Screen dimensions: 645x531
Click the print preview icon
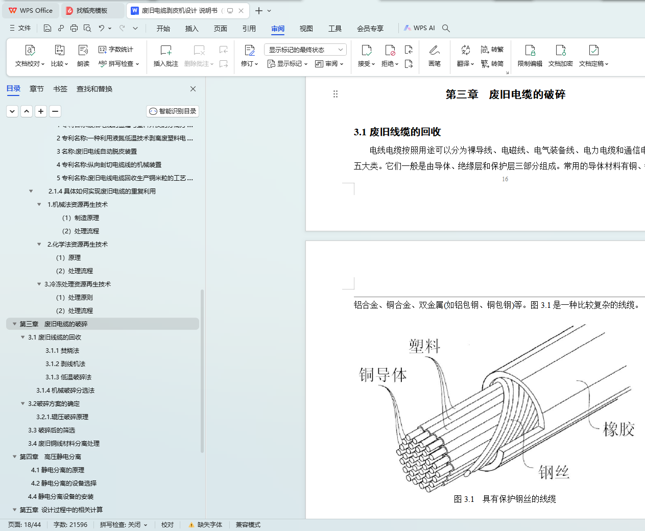tap(87, 28)
